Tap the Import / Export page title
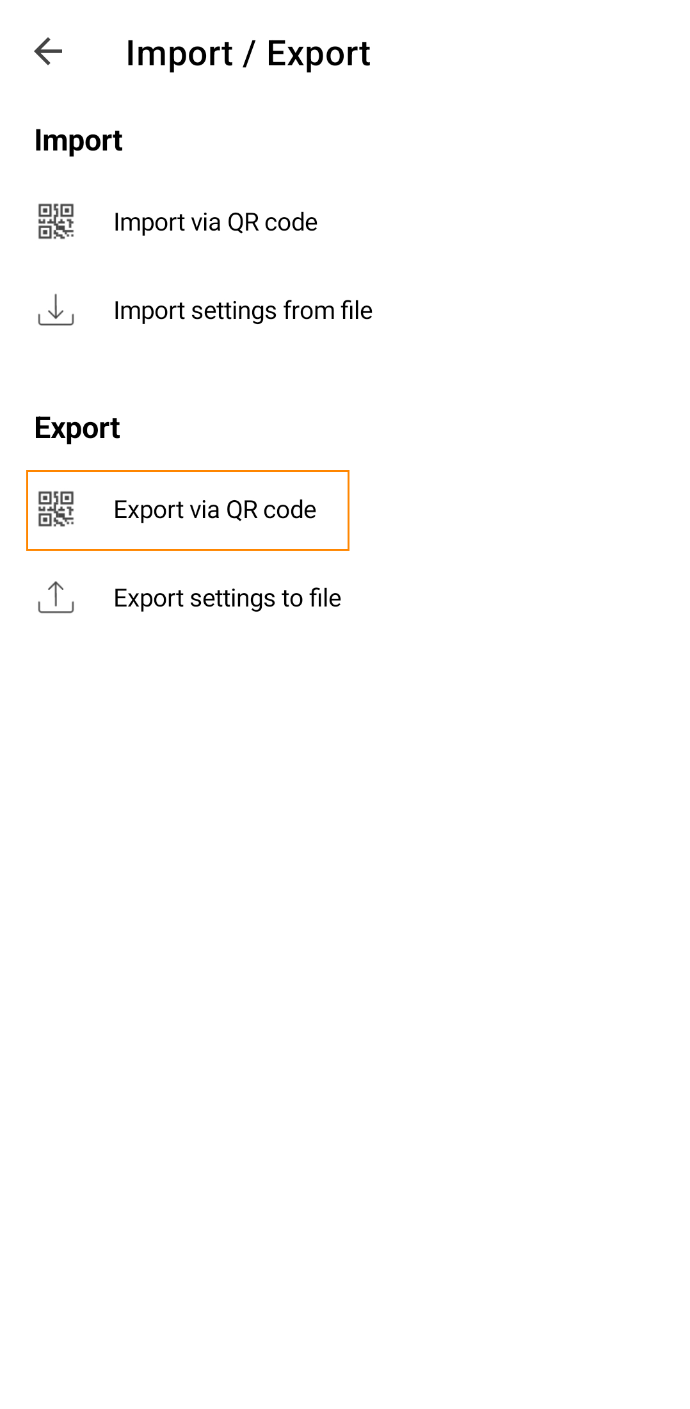This screenshot has width=690, height=1409. pos(248,53)
